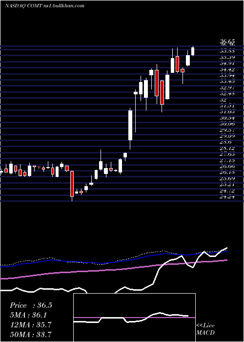Click the 34.91 price axis label
The width and height of the screenshot is (244, 342).
pyautogui.click(x=227, y=64)
